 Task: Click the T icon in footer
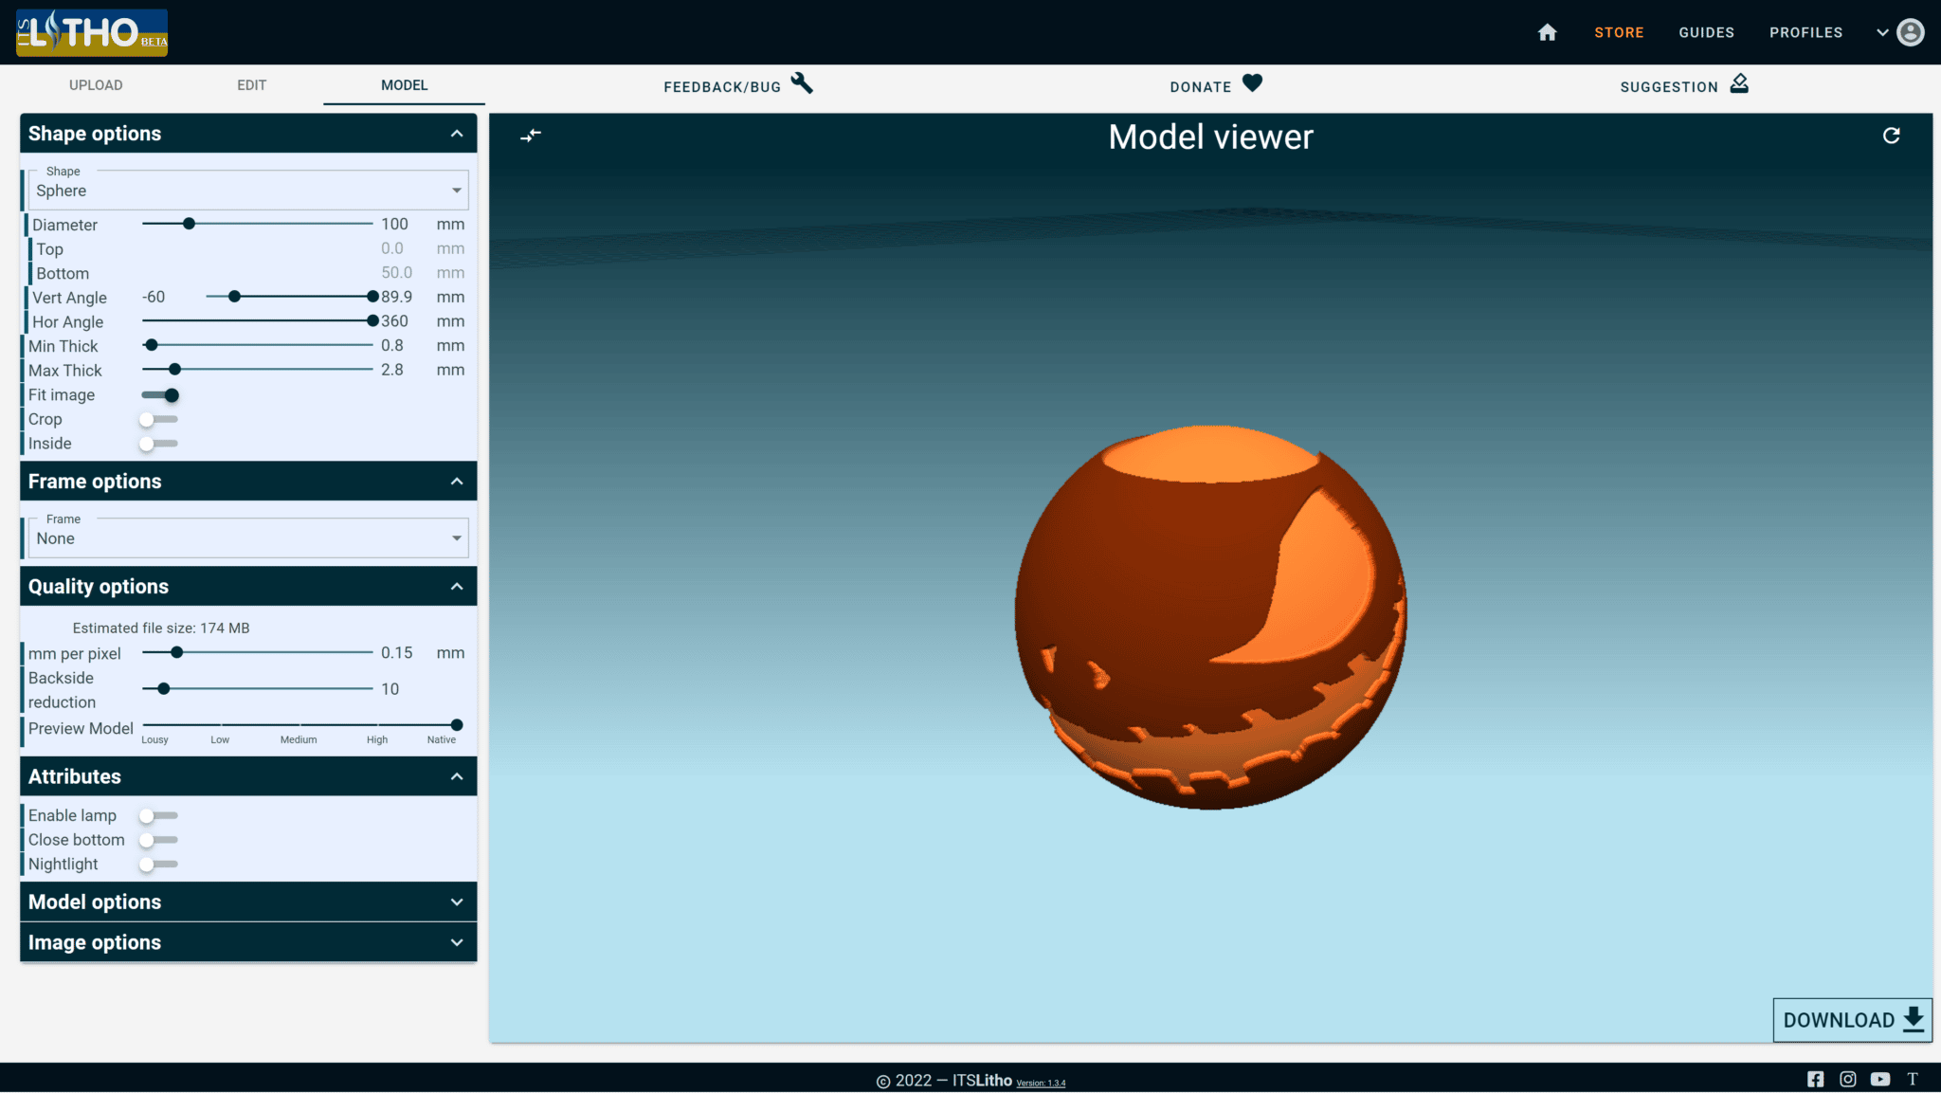click(x=1913, y=1079)
